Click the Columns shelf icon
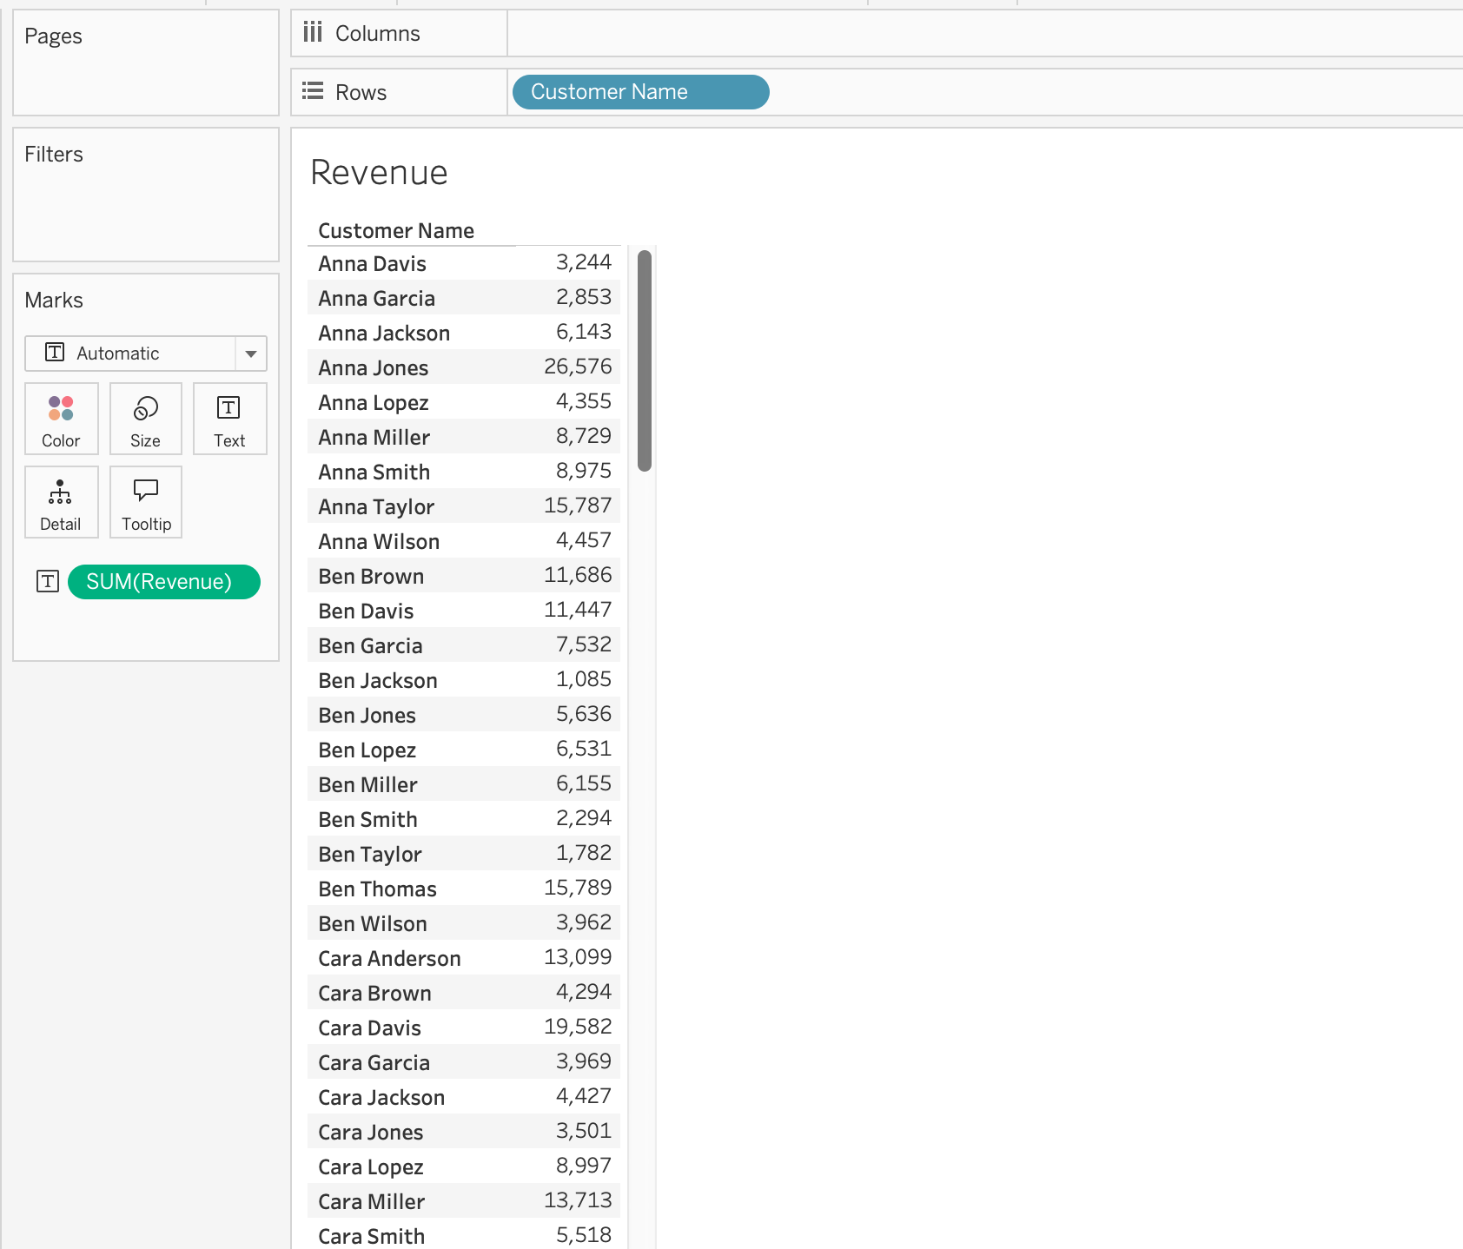Screen dimensions: 1463x1249 tap(313, 33)
